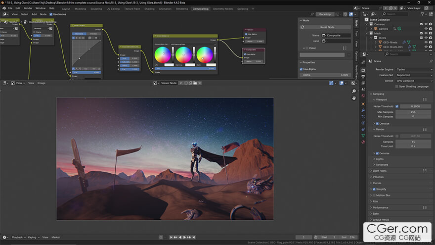This screenshot has width=435, height=245.
Task: Toggle Simplify checkbox
Action: [374, 189]
